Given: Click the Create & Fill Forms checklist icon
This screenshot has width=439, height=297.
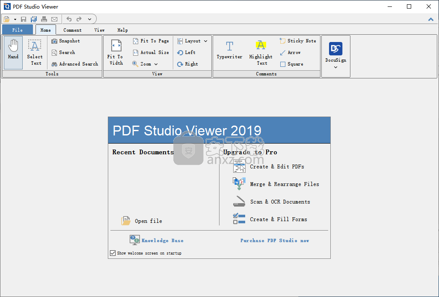Looking at the screenshot, I should [239, 219].
